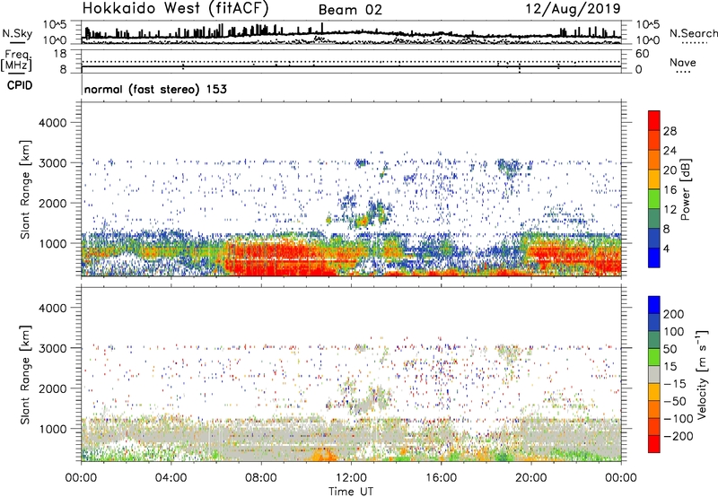Click the '04:00' time tick label
The height and width of the screenshot is (497, 718).
click(171, 478)
